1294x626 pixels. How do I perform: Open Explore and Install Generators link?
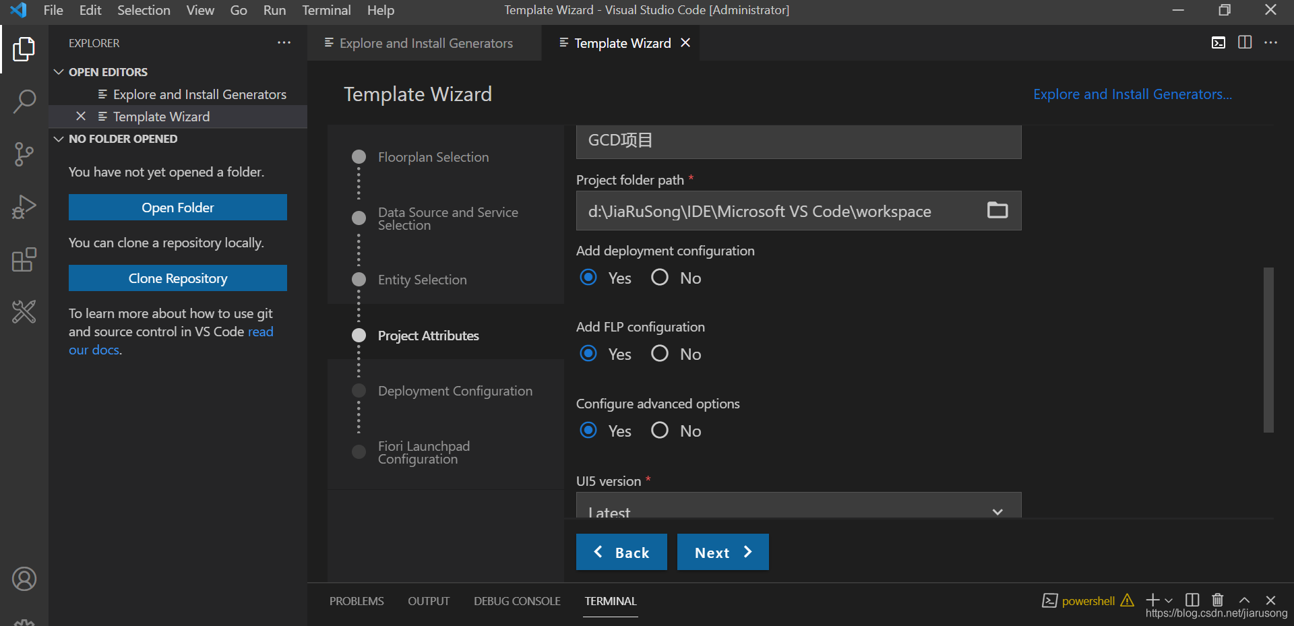1132,94
